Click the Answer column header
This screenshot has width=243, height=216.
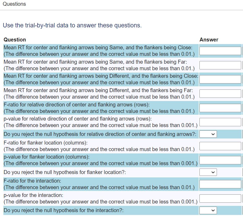209,40
